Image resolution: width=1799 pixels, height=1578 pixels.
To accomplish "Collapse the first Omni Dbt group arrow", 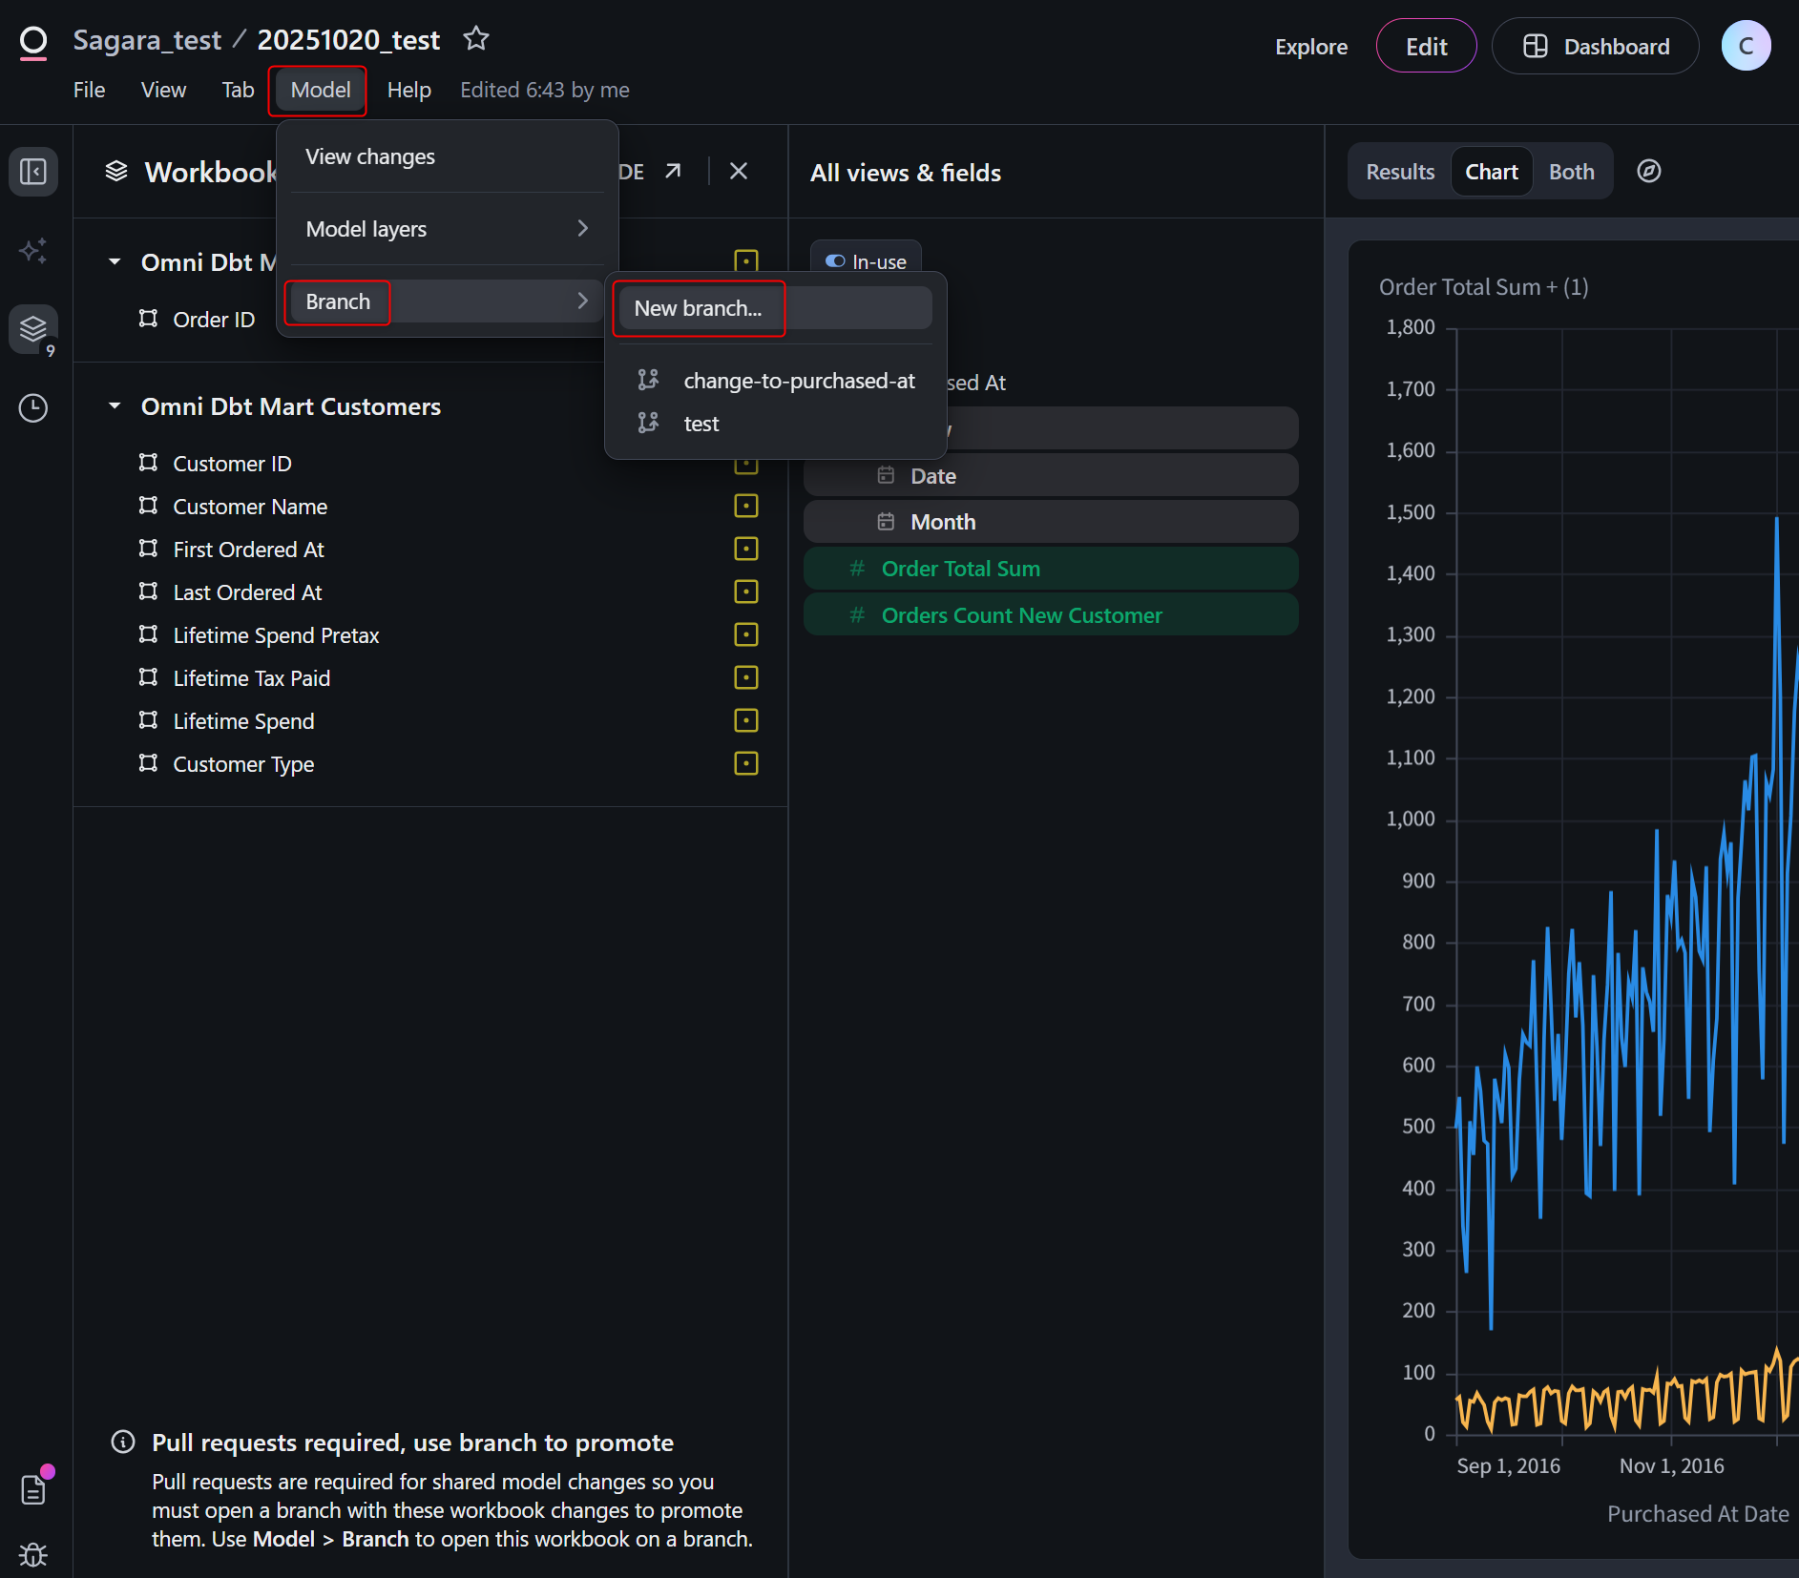I will pyautogui.click(x=115, y=262).
